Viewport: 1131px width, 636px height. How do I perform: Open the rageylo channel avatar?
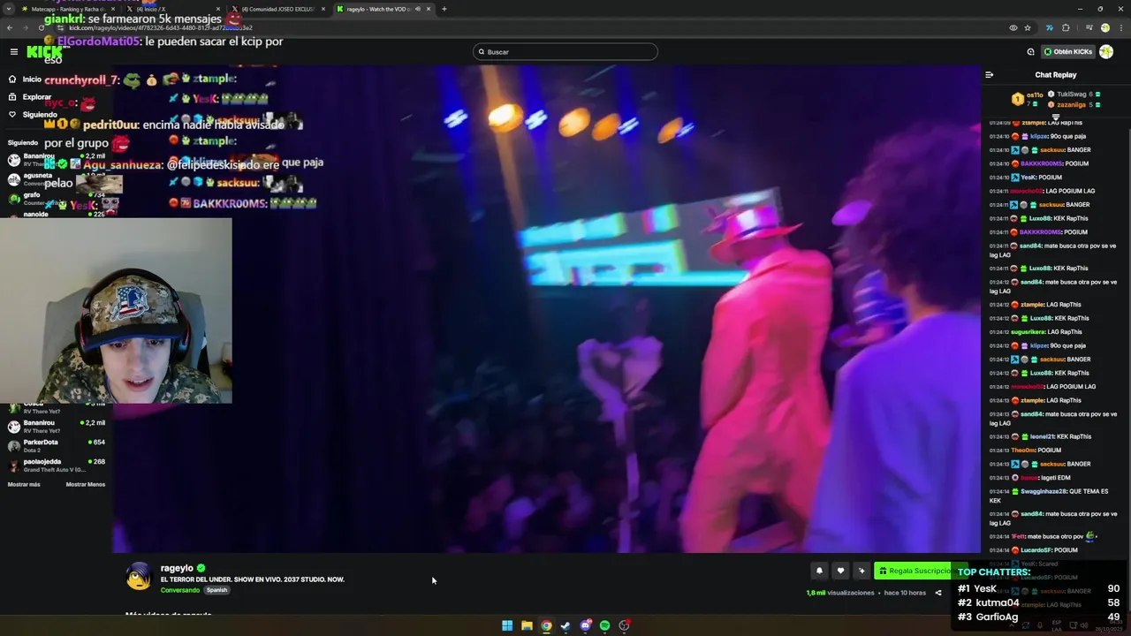pyautogui.click(x=139, y=577)
